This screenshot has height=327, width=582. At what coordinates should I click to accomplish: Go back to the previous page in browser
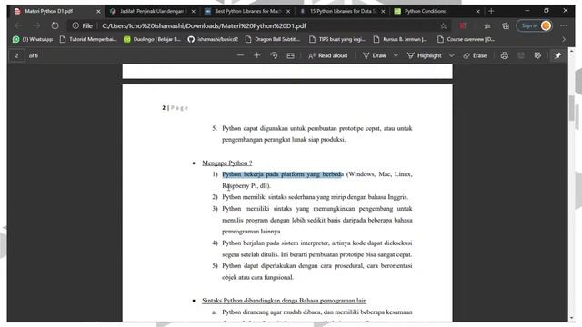(18, 25)
